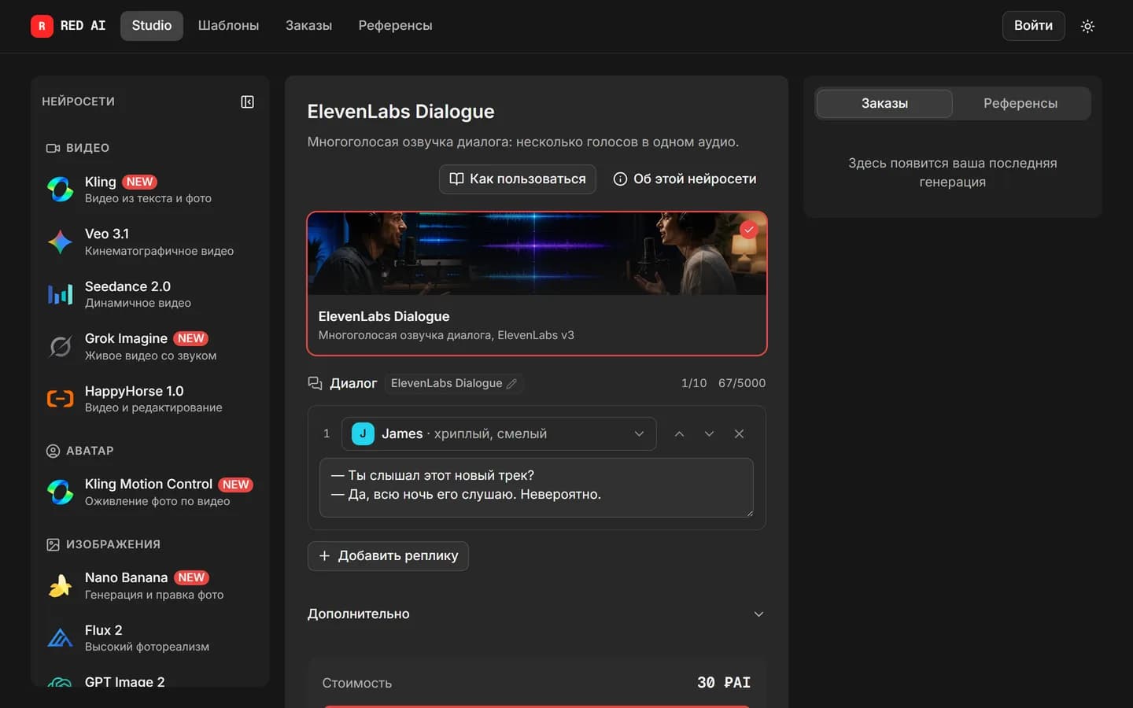Switch to Референсы tab in right panel
The image size is (1133, 708).
[x=1020, y=103]
